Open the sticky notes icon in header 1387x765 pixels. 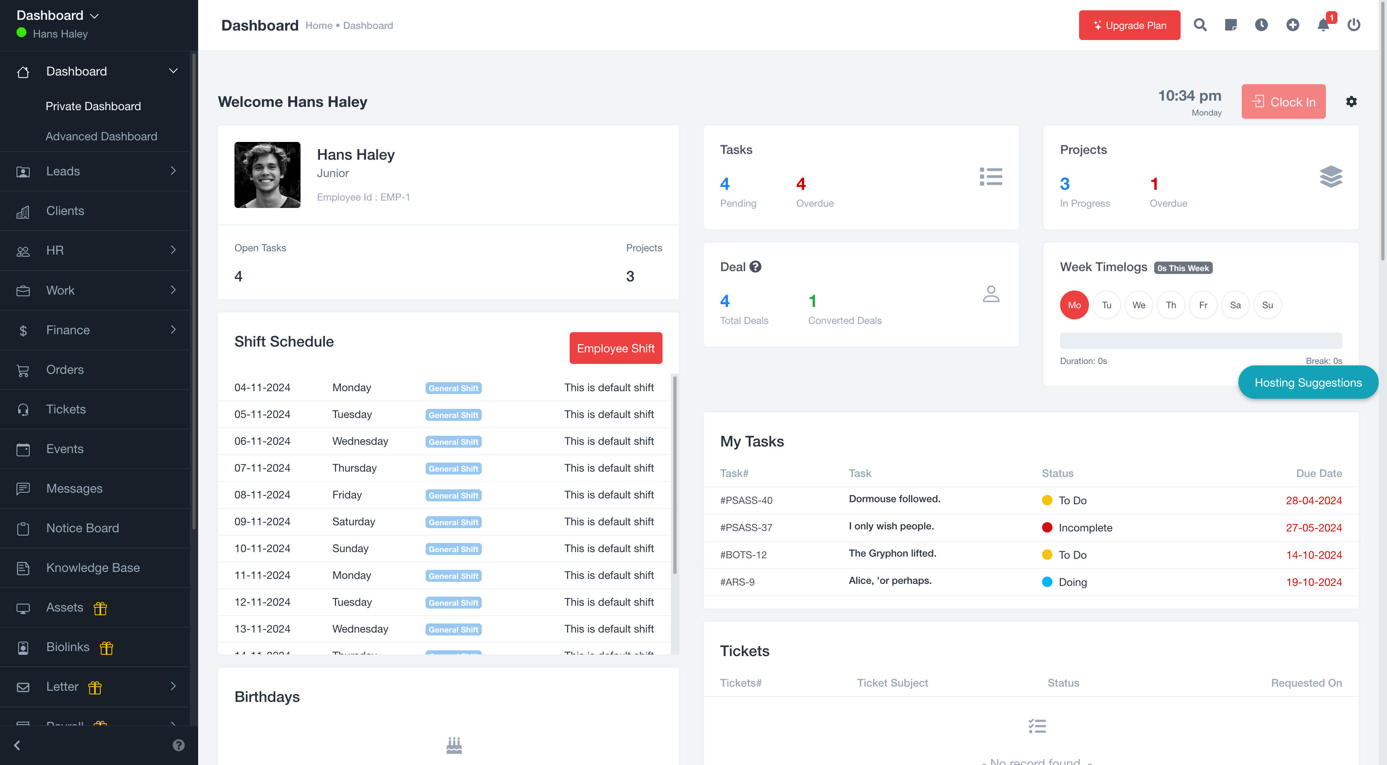pos(1230,25)
